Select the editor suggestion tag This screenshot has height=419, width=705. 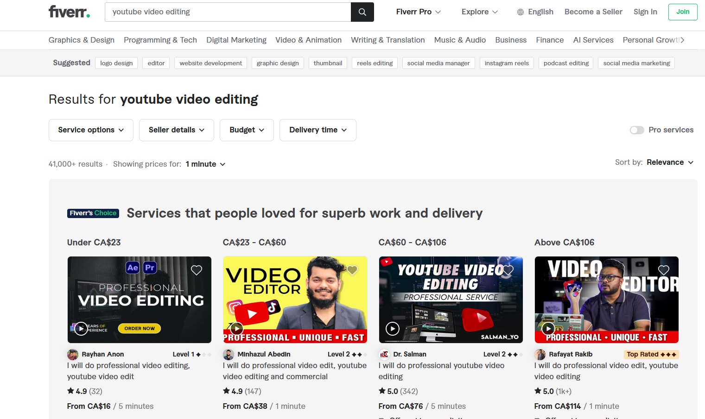[156, 63]
